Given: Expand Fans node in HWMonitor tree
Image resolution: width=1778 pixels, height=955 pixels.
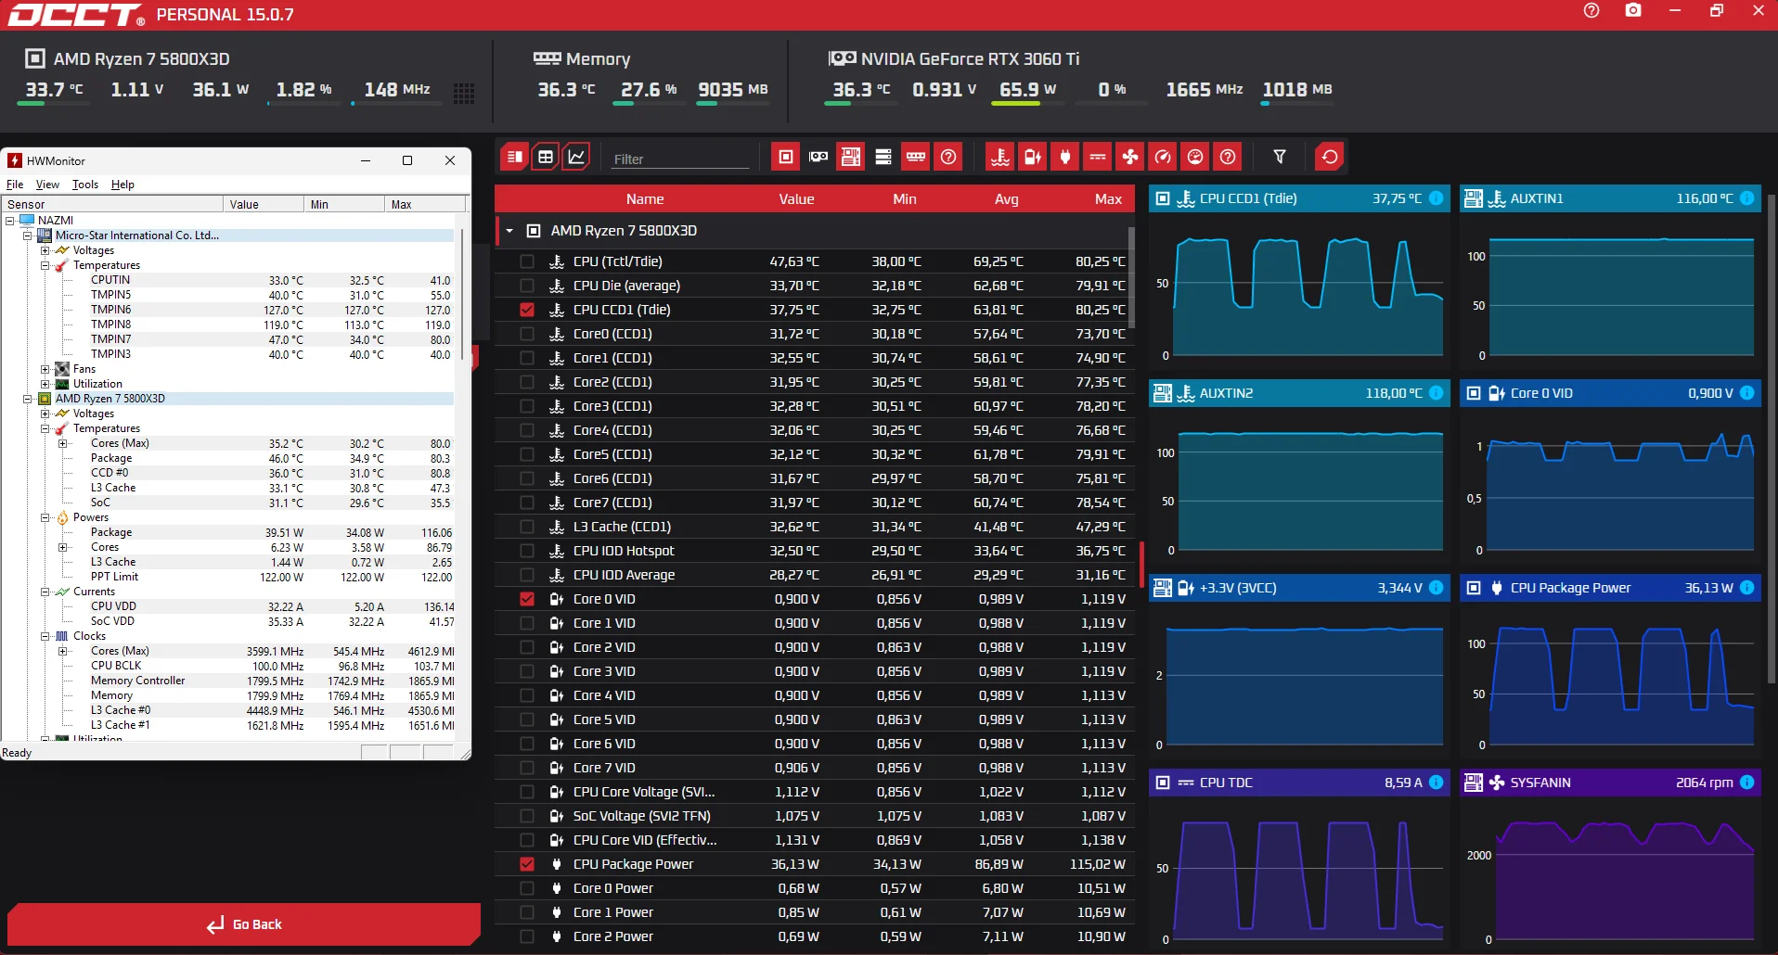Looking at the screenshot, I should click(x=45, y=369).
